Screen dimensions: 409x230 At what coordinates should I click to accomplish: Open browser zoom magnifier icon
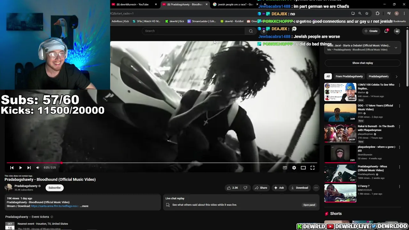coord(360,13)
